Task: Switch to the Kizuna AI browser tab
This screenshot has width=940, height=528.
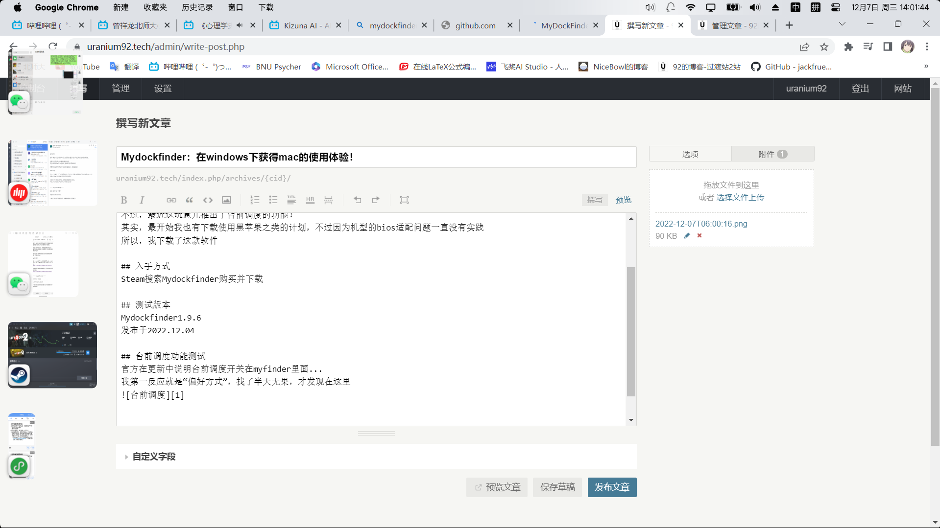Action: [306, 25]
